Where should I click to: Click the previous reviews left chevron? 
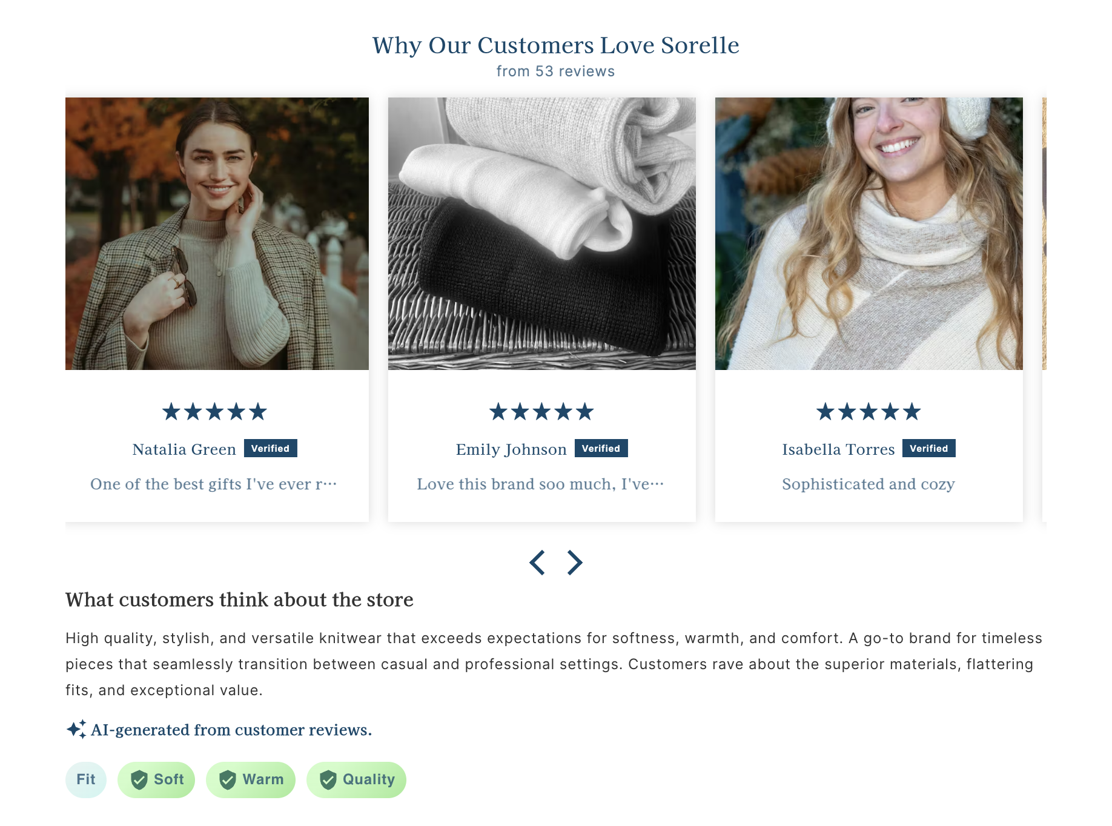pos(537,563)
